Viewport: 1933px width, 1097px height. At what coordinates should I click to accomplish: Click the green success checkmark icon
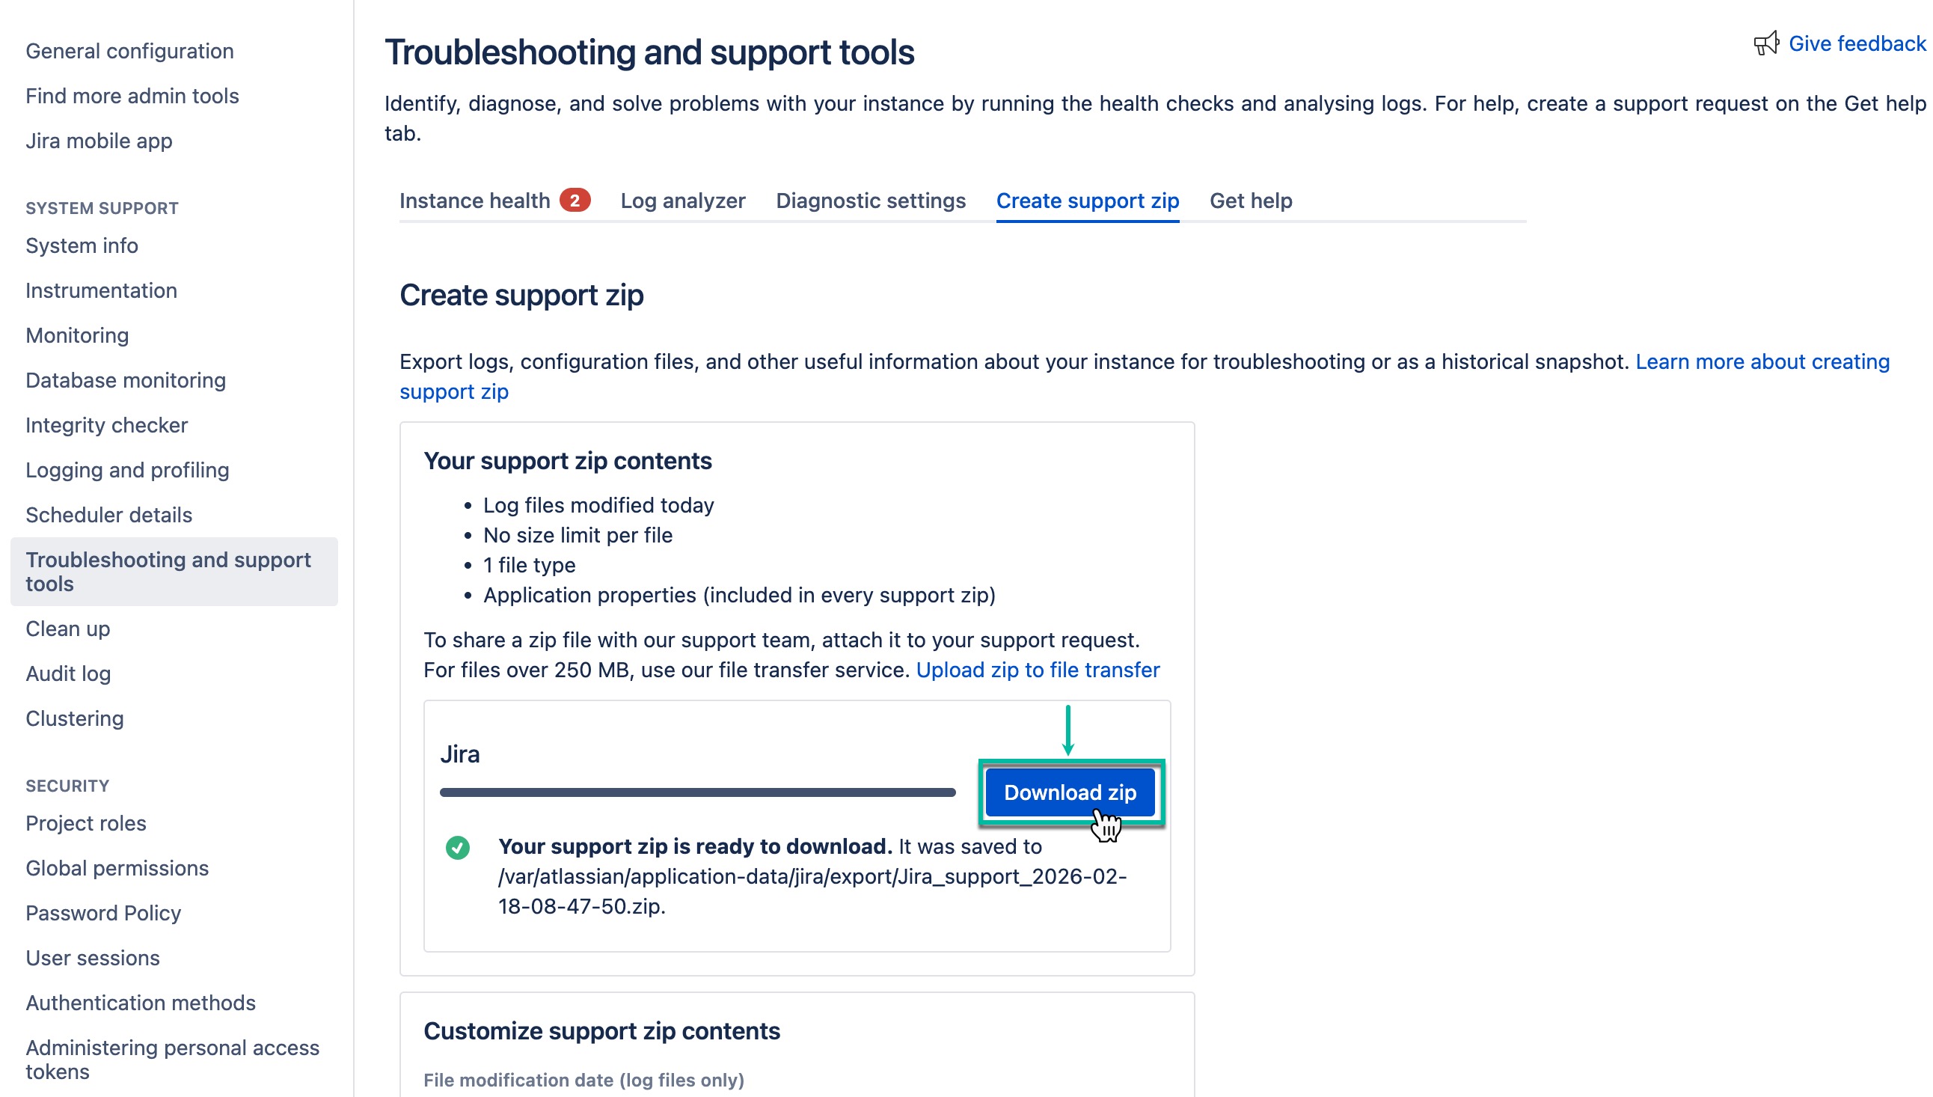click(x=458, y=849)
